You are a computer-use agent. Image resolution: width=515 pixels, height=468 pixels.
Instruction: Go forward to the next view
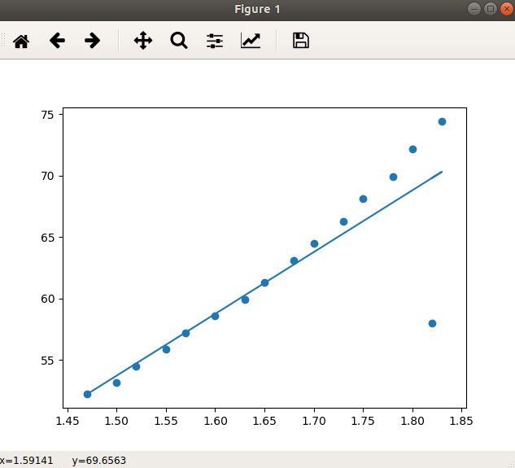[92, 41]
